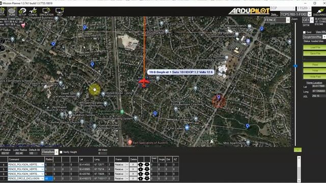Move row 7 up with the arrow icon

coord(141,178)
